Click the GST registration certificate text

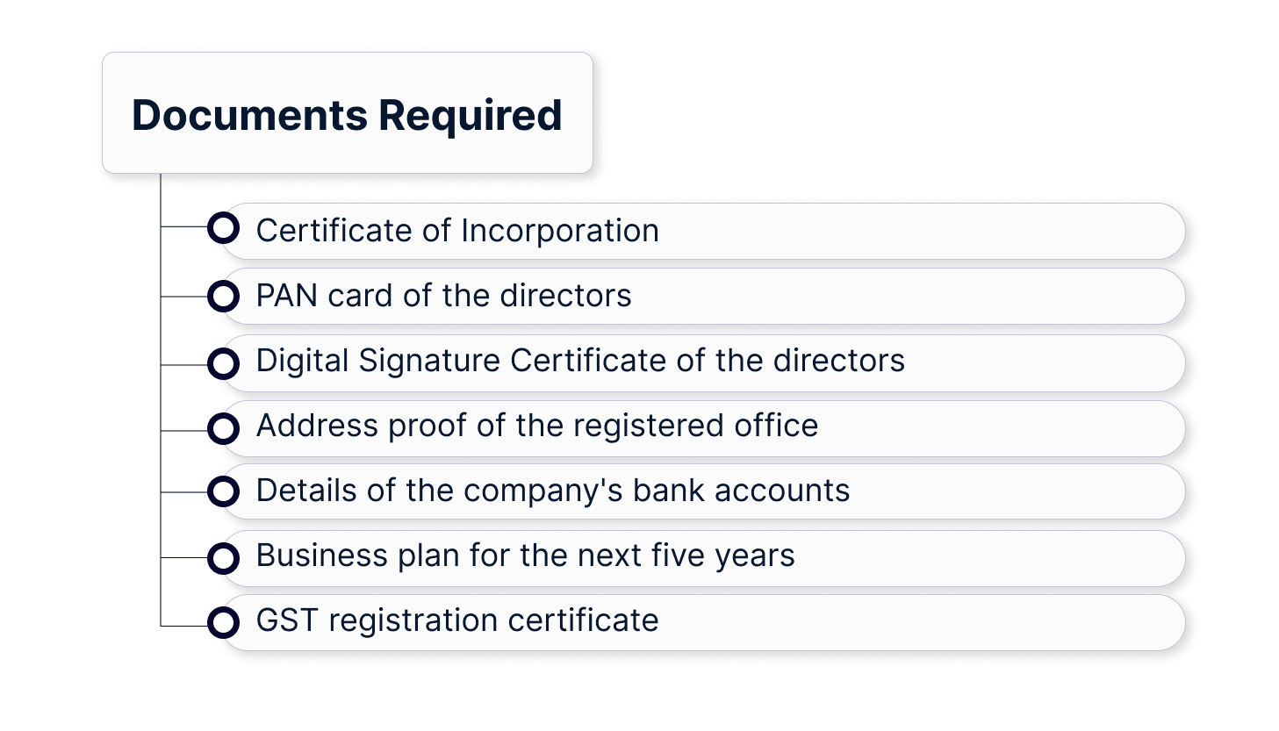point(456,620)
